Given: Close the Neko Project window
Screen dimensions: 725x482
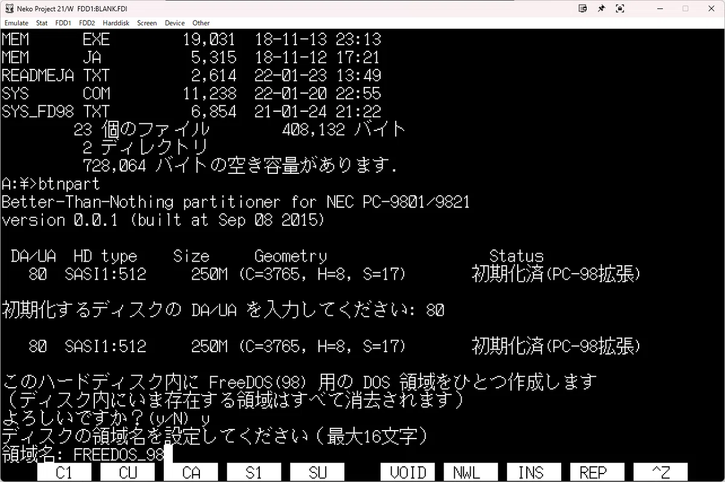Looking at the screenshot, I should [x=711, y=8].
